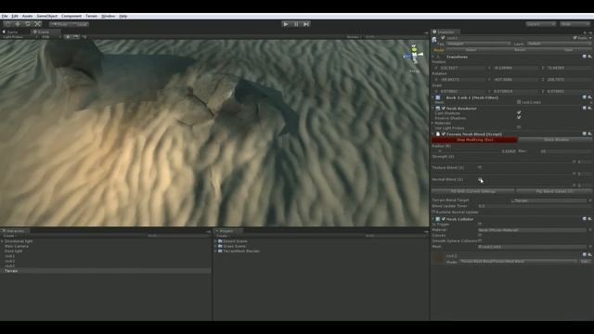Click the material preview thumbnail

438,259
